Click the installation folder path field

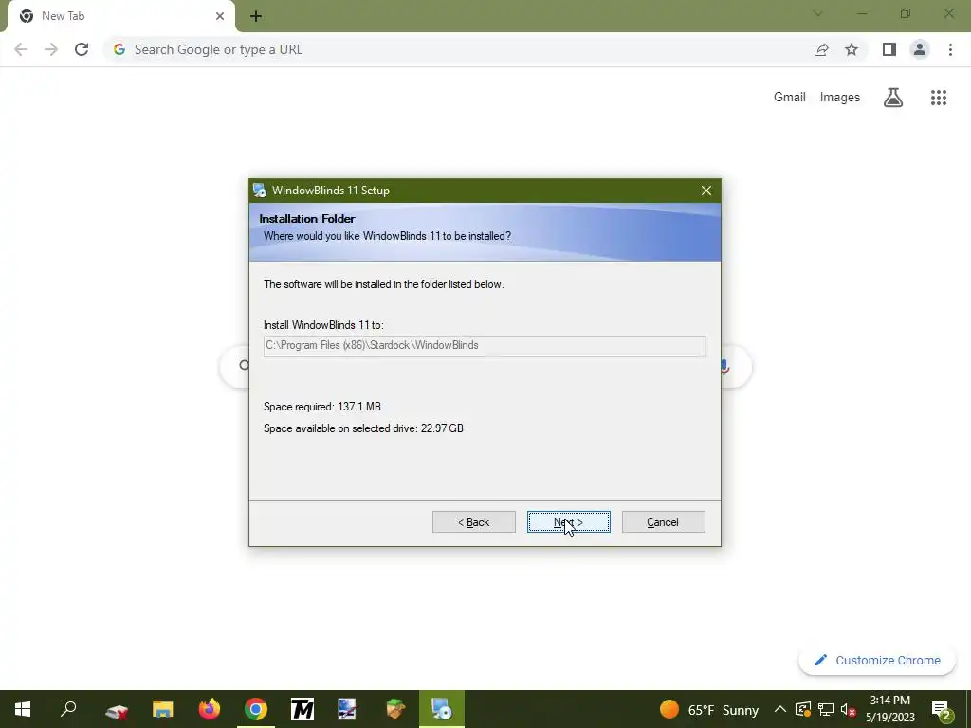coord(485,345)
